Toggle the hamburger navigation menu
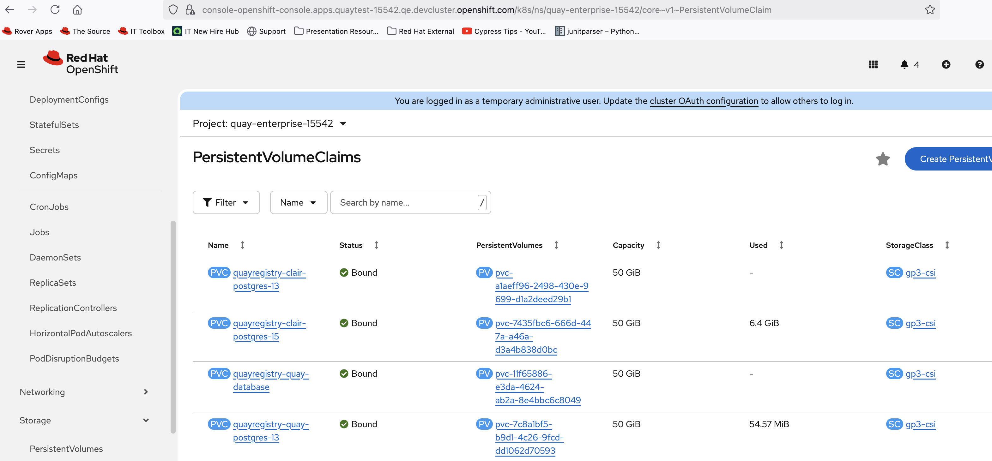This screenshot has height=461, width=992. point(21,64)
